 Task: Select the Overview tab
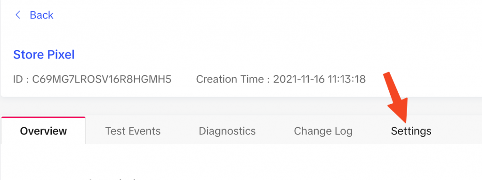(x=43, y=131)
